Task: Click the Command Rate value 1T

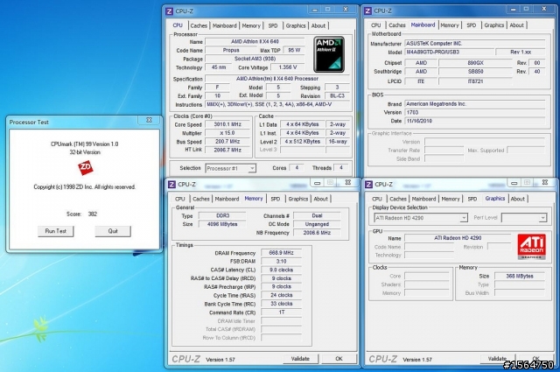Action: [281, 312]
